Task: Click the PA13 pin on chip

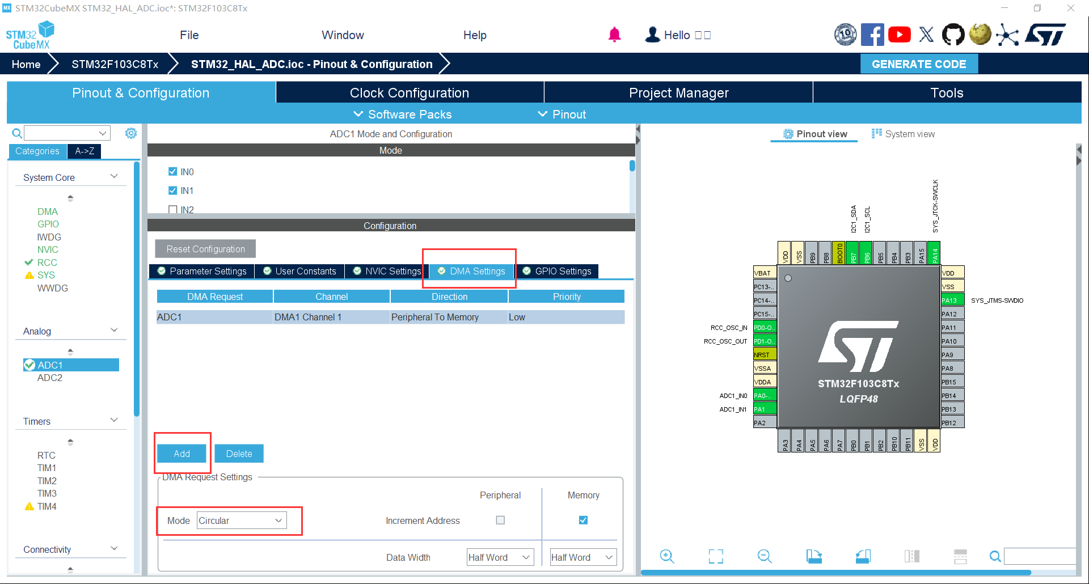Action: [x=952, y=300]
